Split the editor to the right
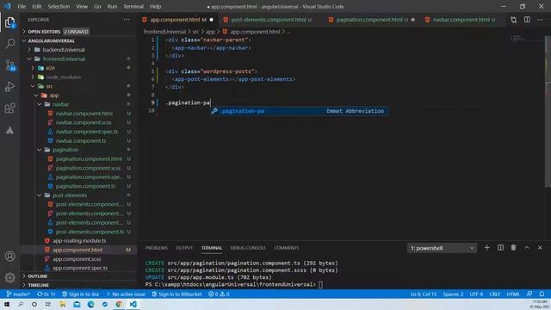Screen dimensions: 551x310 (x=527, y=20)
